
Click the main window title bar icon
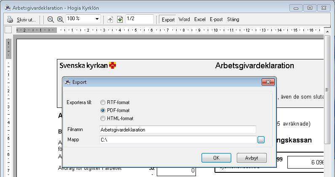coord(8,8)
